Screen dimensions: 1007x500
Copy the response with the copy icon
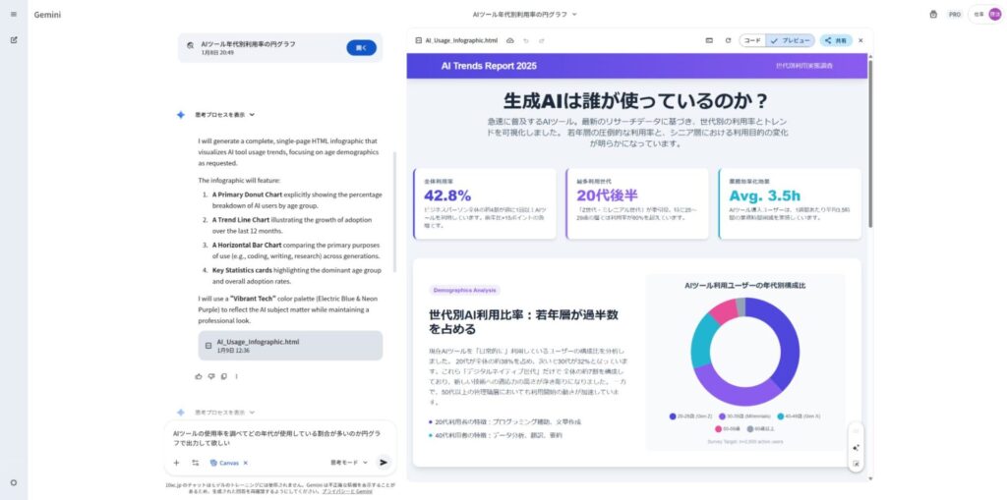click(223, 376)
